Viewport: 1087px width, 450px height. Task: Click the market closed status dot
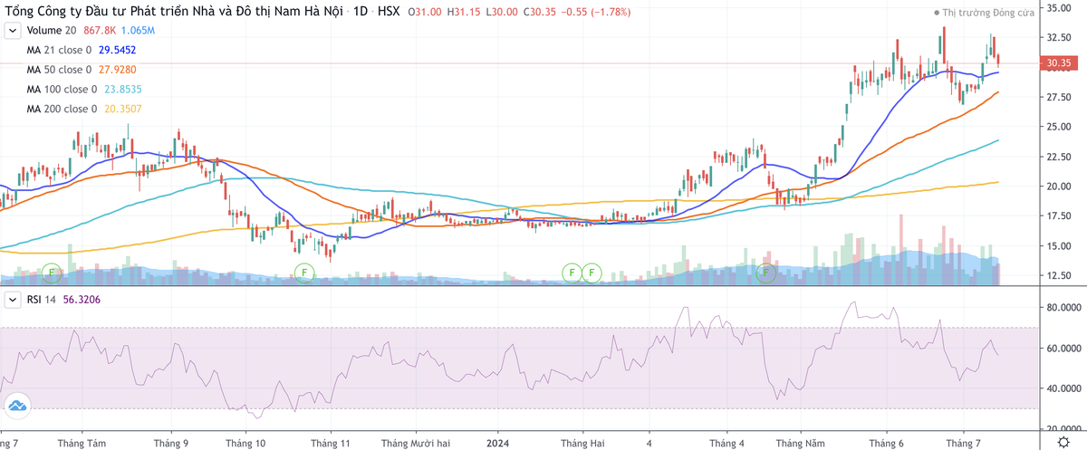937,14
